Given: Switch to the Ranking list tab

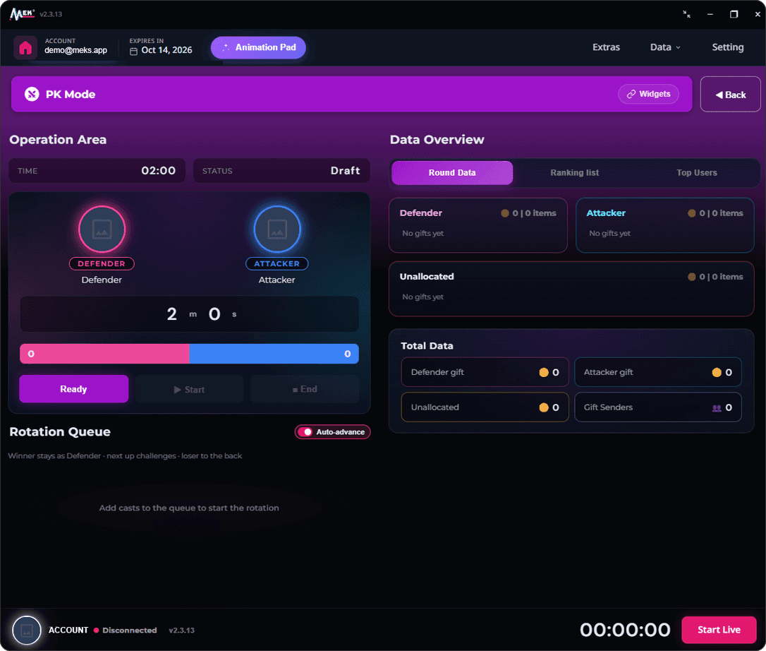Looking at the screenshot, I should point(574,173).
